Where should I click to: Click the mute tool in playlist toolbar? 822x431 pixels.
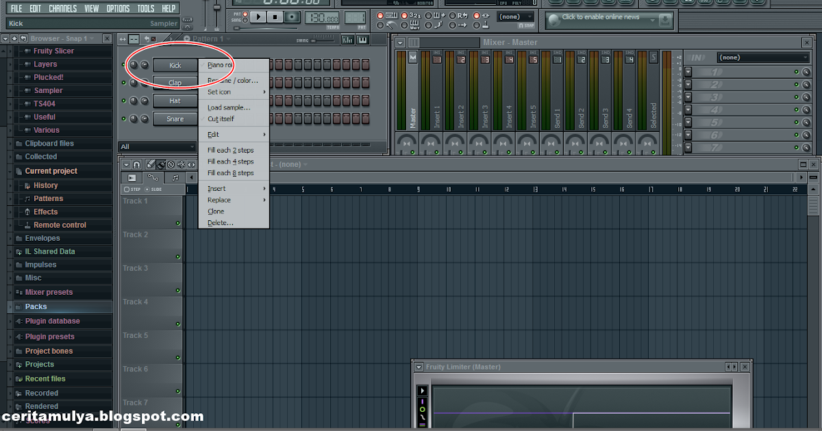click(181, 164)
